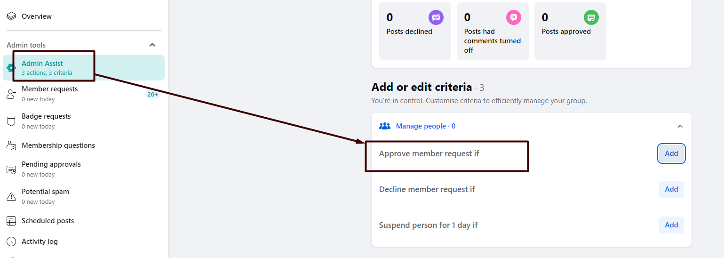Image resolution: width=724 pixels, height=258 pixels.
Task: Open the Posts declined stat card
Action: [414, 31]
